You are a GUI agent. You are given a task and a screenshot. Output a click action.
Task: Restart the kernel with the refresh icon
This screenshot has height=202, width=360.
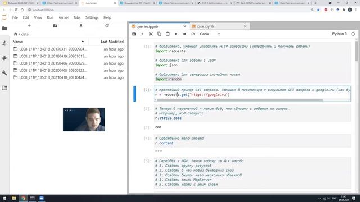coord(193,34)
